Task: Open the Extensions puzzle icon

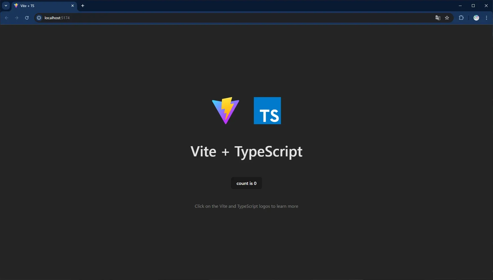Action: tap(461, 18)
